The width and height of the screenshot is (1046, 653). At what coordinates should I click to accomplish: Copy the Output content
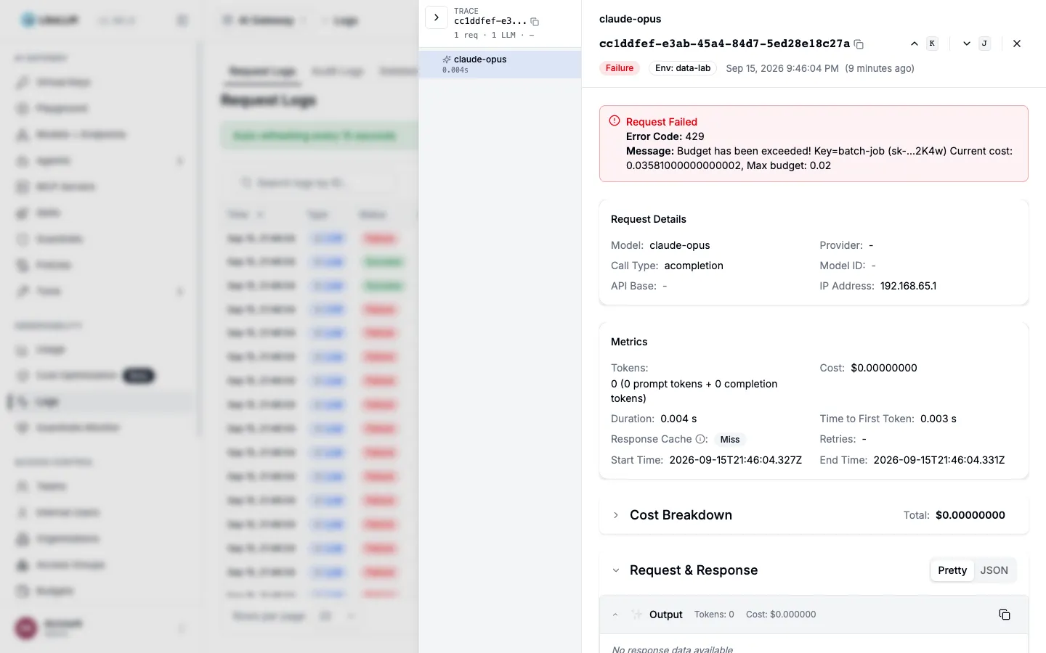pos(1005,615)
